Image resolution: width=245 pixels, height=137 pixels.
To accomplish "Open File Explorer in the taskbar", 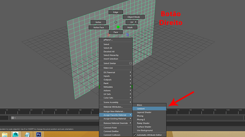I will [5, 134].
